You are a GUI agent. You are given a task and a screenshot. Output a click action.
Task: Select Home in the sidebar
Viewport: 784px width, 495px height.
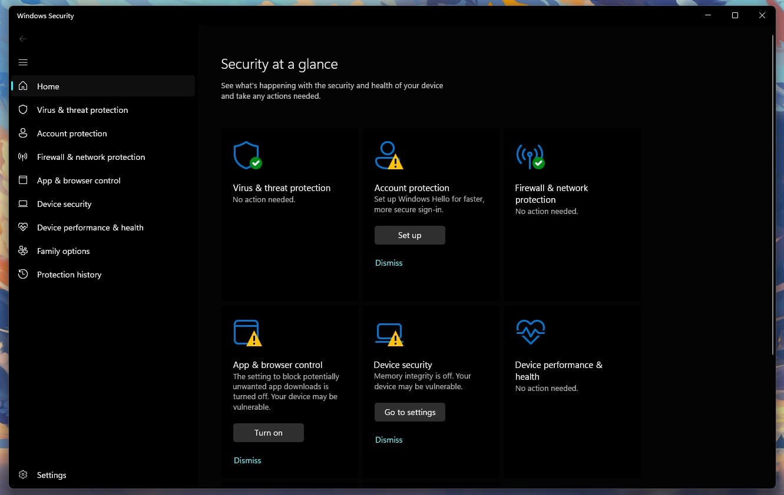[103, 86]
